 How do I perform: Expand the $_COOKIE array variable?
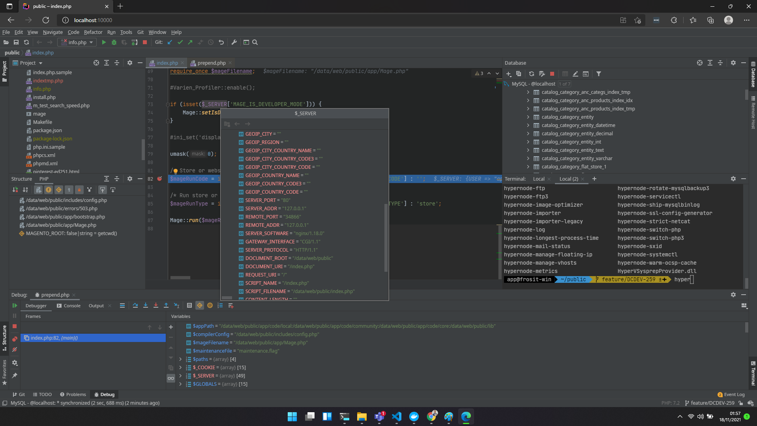click(x=180, y=367)
